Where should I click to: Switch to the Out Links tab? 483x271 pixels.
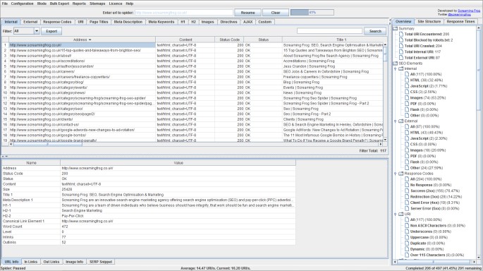[x=51, y=262]
